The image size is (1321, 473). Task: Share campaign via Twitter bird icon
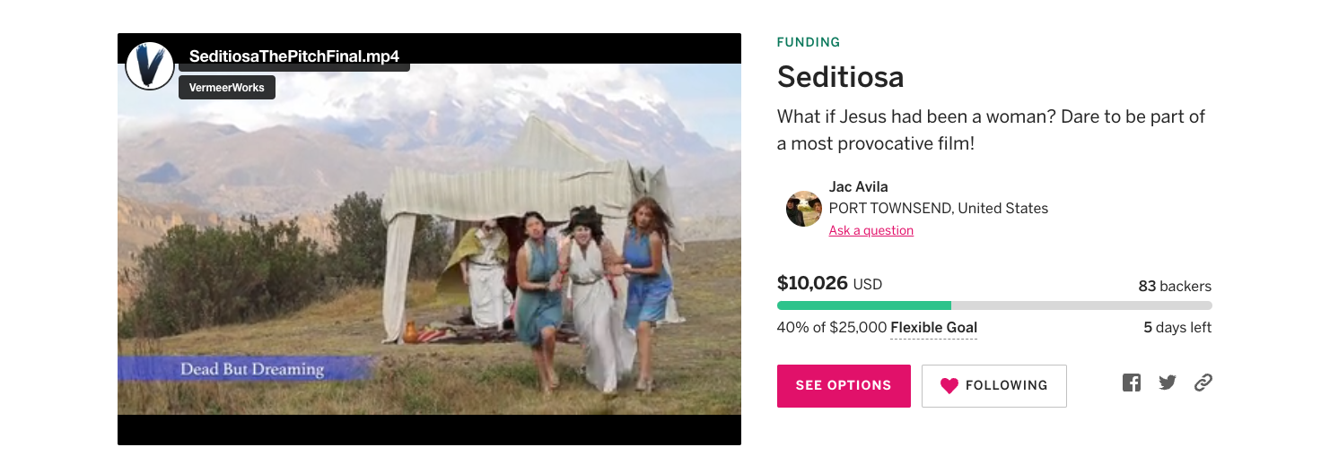point(1168,383)
